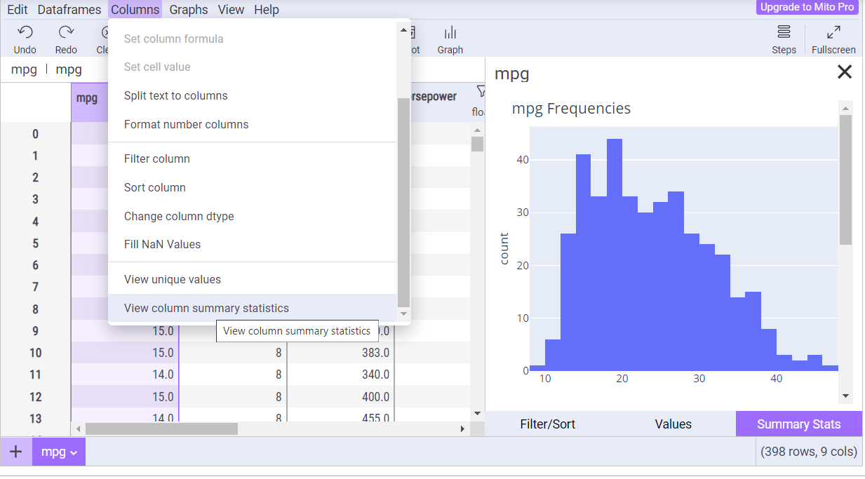
Task: Click Upgrade to Mito Pro button
Action: [x=807, y=7]
